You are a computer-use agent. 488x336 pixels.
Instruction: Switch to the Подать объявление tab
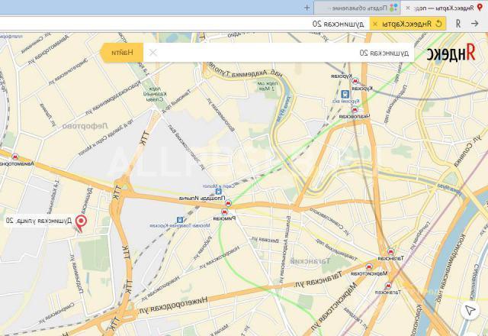pos(357,8)
